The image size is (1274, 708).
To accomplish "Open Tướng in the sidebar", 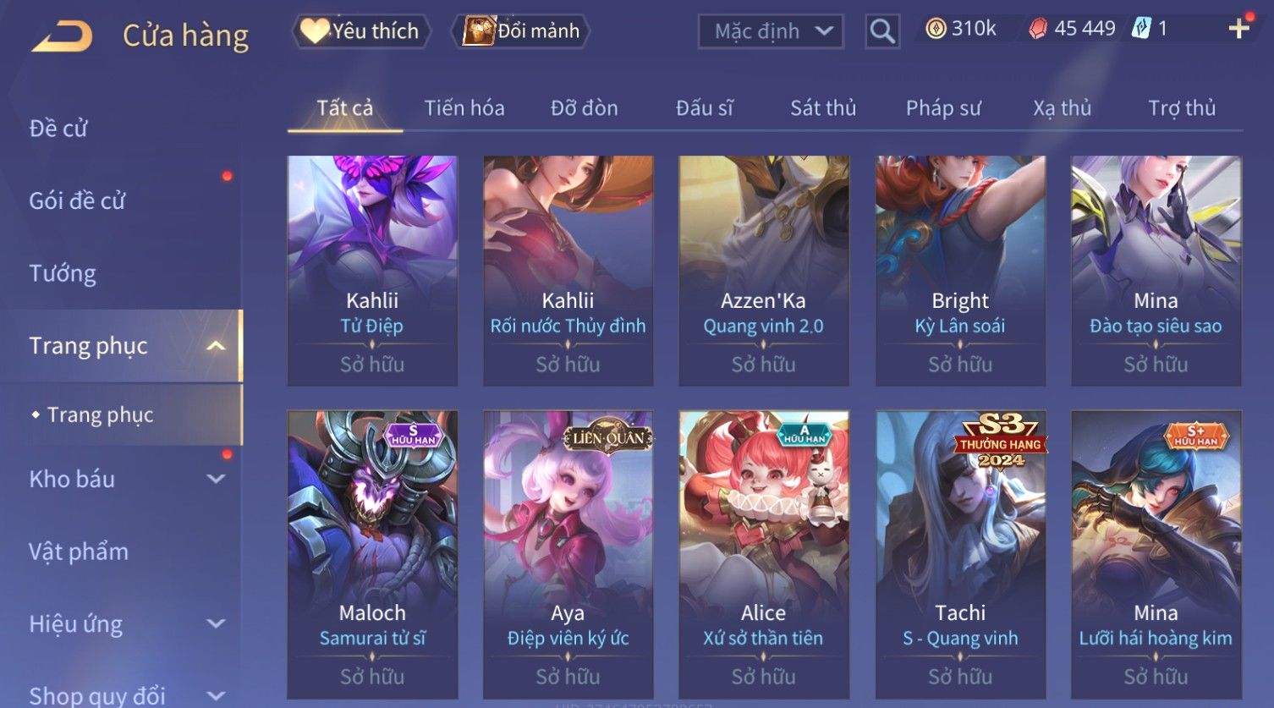I will [63, 274].
